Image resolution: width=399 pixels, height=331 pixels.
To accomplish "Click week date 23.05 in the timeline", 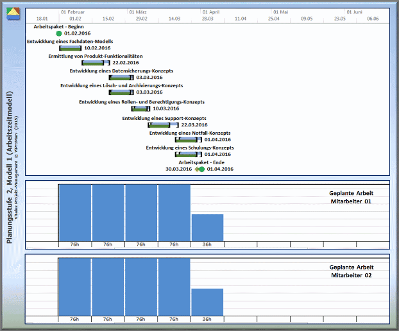I will click(340, 19).
